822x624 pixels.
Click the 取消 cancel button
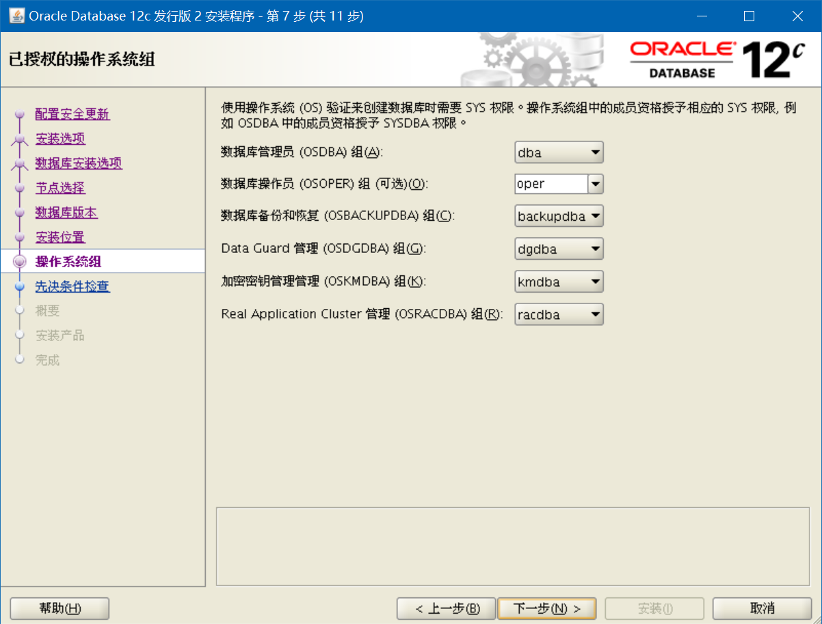pyautogui.click(x=762, y=608)
